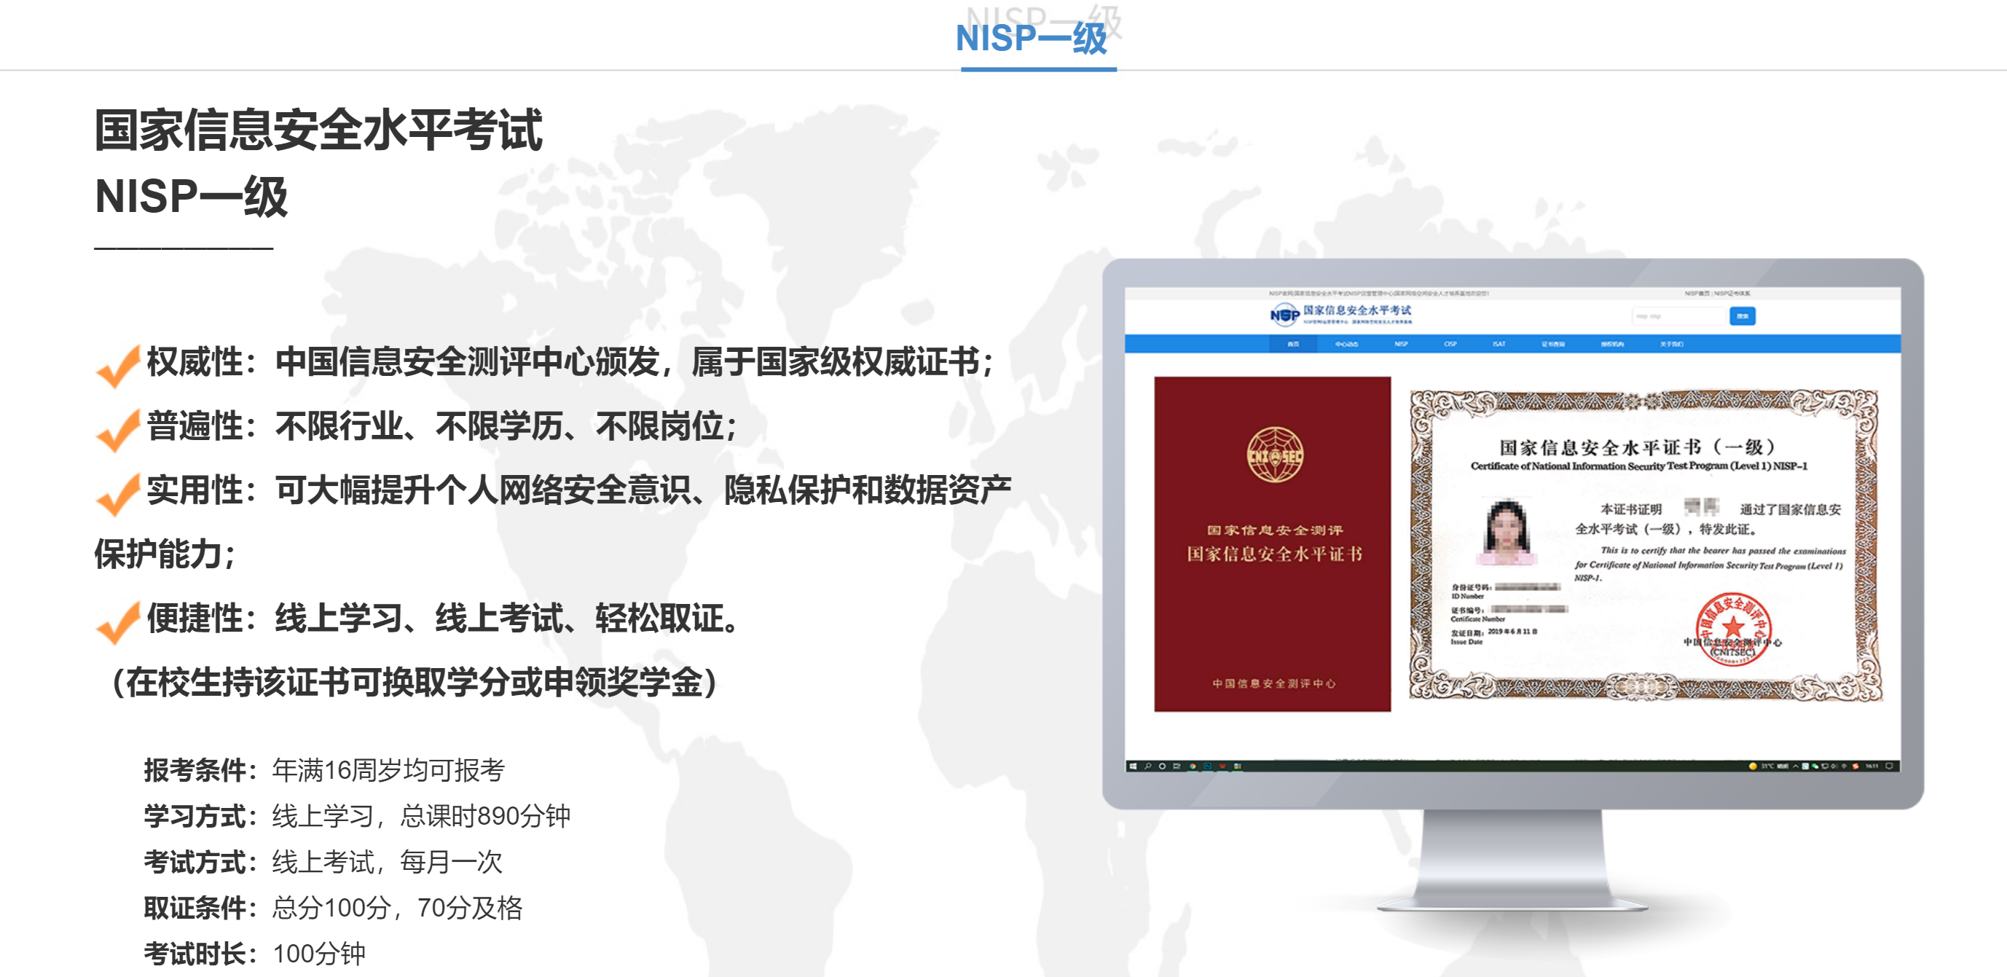This screenshot has width=2007, height=977.
Task: Select the blue NISP一级 tab heading
Action: click(x=1031, y=38)
